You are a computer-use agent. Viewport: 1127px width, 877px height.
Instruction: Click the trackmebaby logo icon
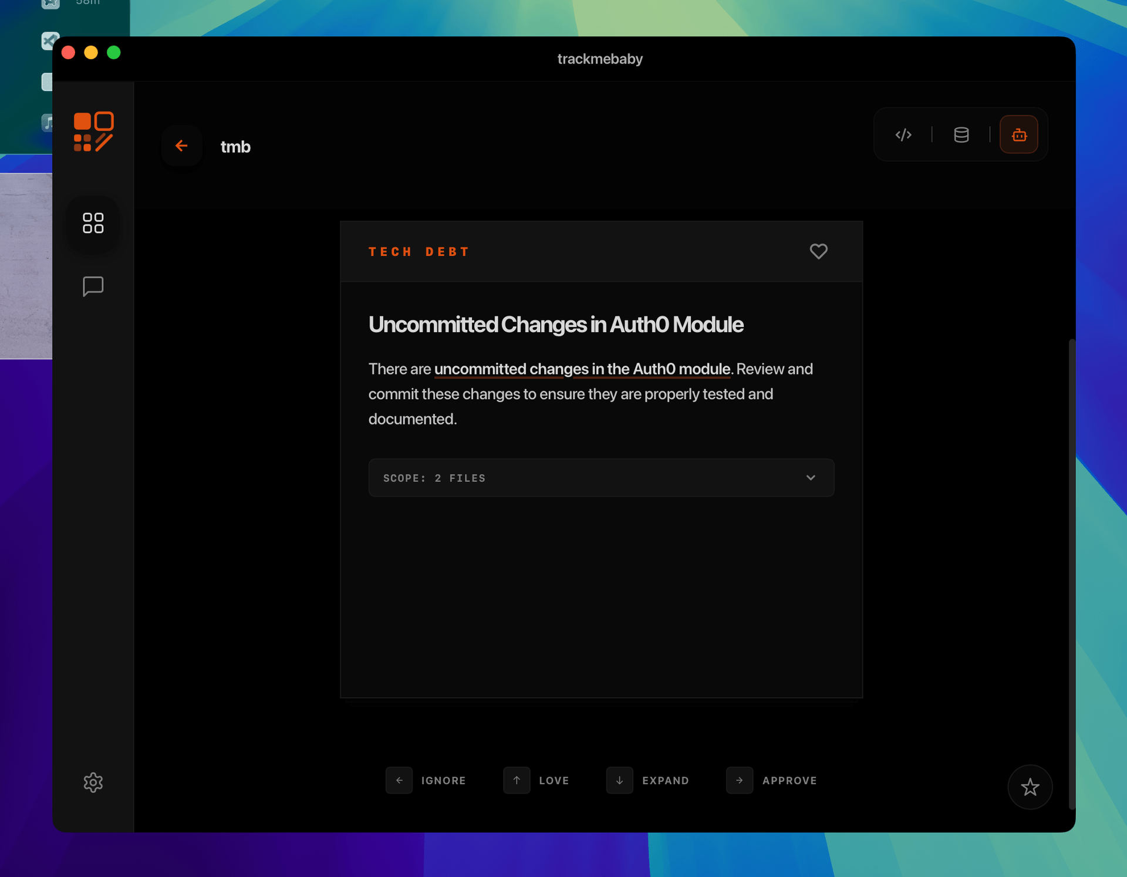(93, 131)
